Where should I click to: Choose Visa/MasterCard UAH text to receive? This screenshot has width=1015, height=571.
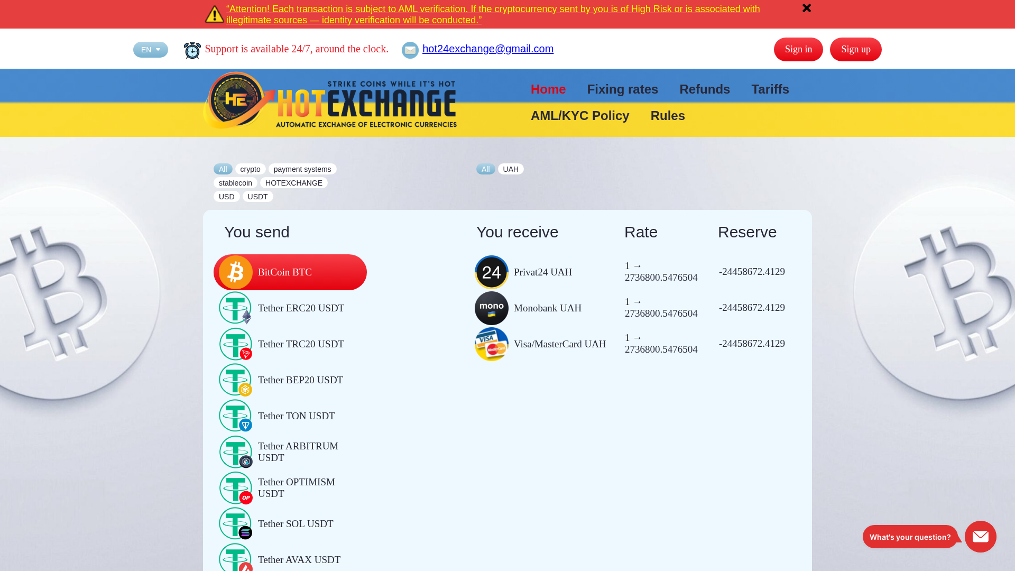click(560, 344)
